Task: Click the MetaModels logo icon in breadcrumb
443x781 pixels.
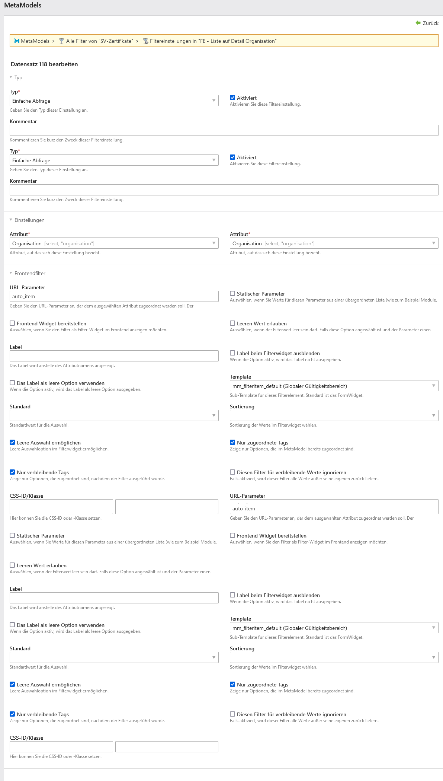Action: (16, 41)
